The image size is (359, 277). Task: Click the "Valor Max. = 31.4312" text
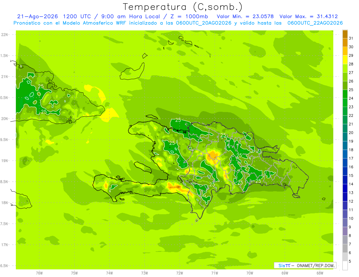coord(309,16)
